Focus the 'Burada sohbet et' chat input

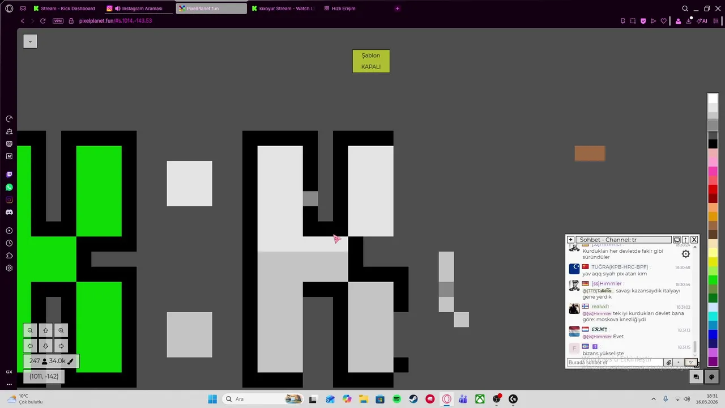615,362
